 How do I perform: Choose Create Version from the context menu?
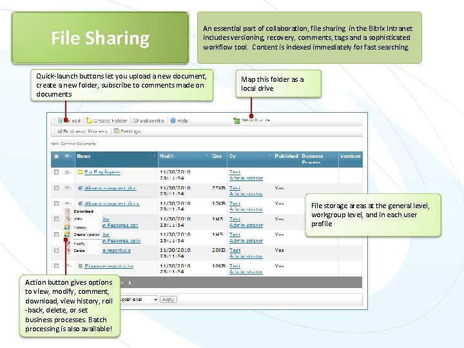86,235
